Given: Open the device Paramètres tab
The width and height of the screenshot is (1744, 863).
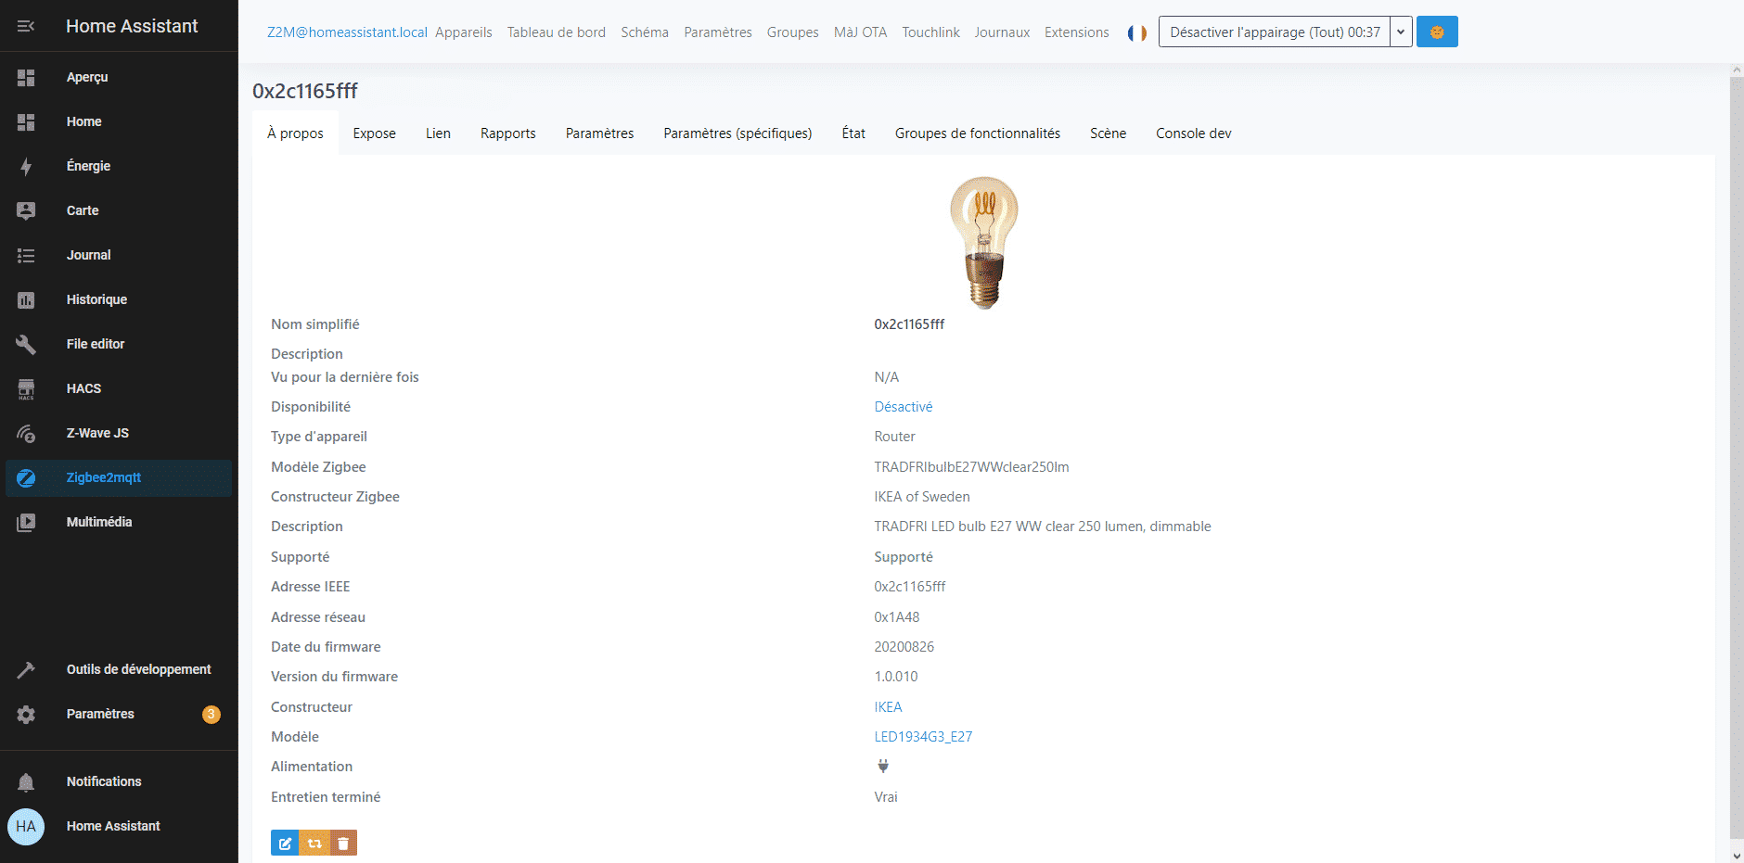Looking at the screenshot, I should click(x=600, y=133).
